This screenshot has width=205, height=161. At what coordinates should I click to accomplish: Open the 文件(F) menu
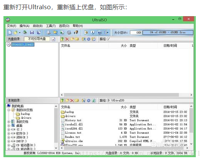12,26
